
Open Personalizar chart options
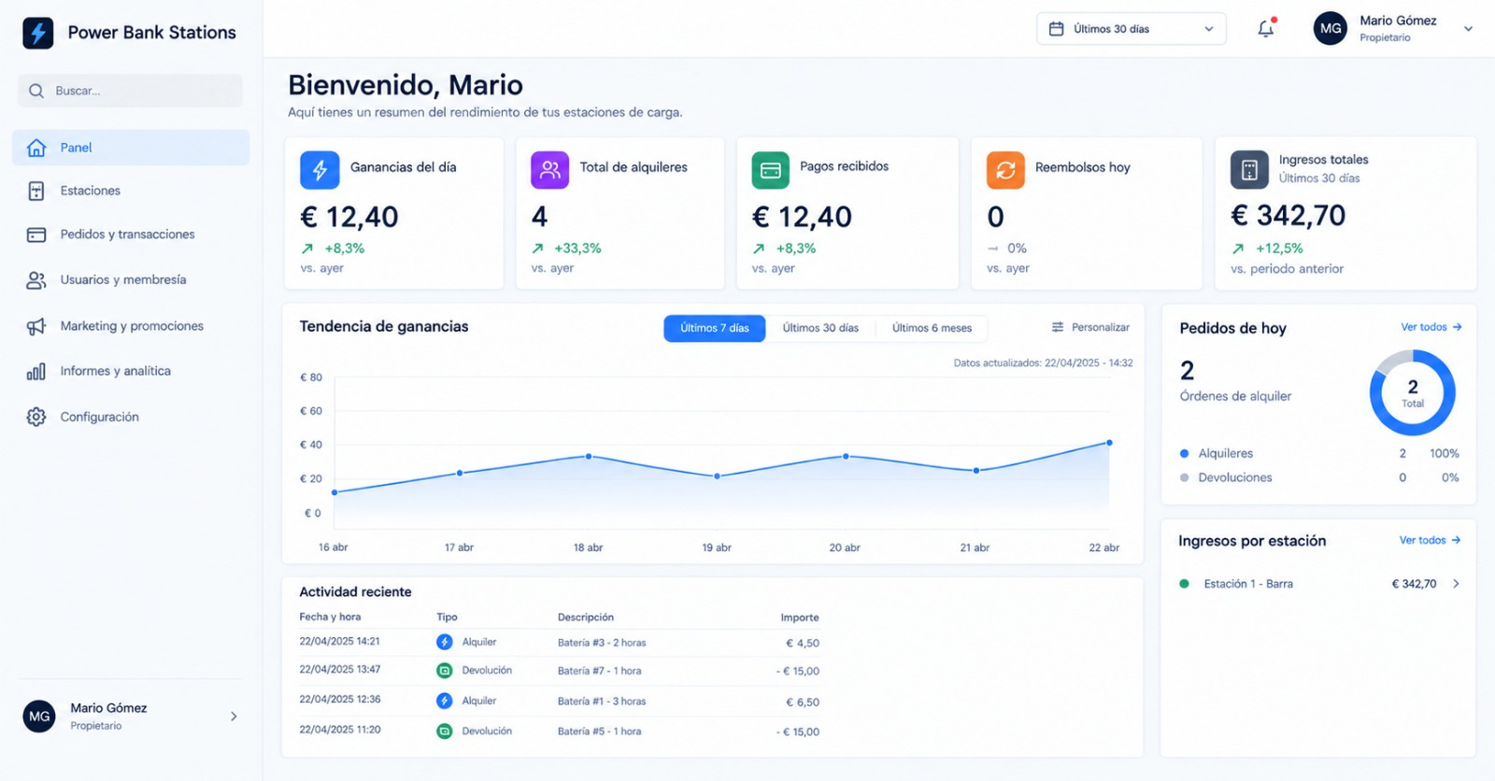click(1090, 328)
